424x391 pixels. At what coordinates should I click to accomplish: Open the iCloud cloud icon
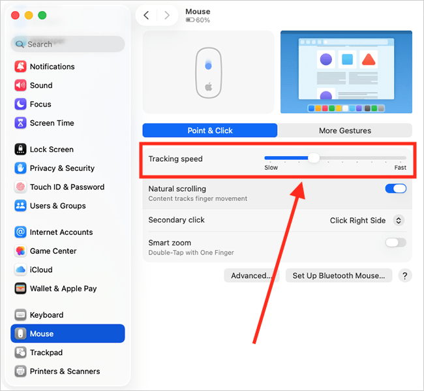point(20,270)
